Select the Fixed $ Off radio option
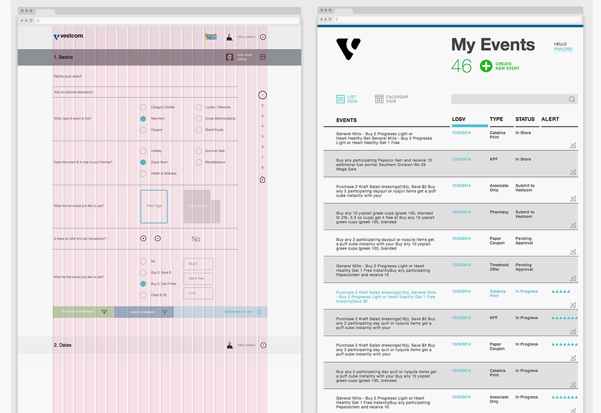The height and width of the screenshot is (413, 601). (x=143, y=295)
